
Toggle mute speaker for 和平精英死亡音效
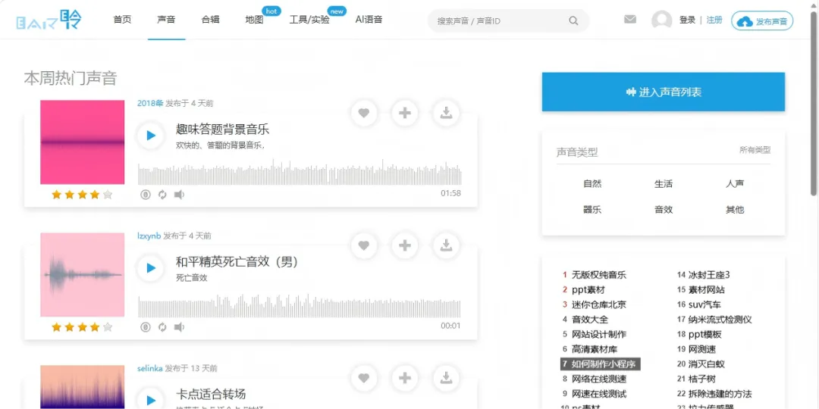pos(179,327)
